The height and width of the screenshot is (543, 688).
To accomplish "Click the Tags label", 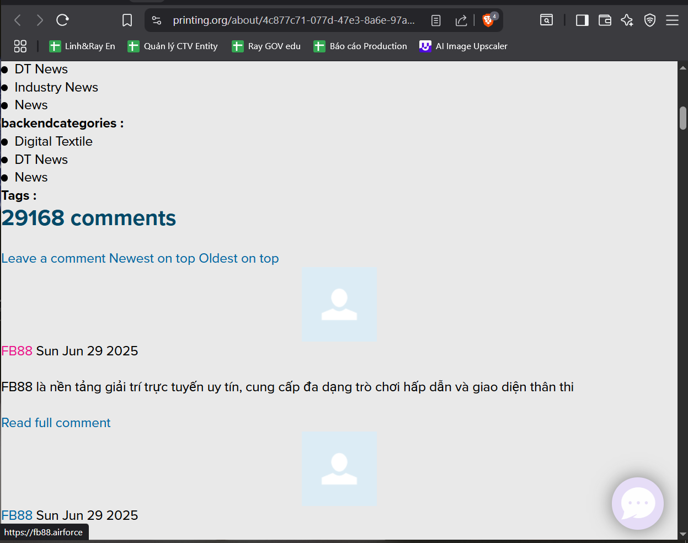I will click(19, 195).
